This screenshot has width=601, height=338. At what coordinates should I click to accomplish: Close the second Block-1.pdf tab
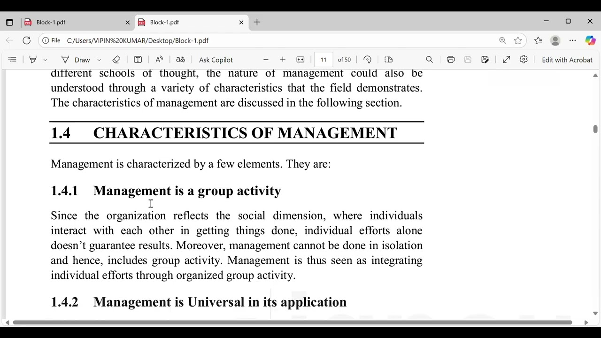[241, 22]
